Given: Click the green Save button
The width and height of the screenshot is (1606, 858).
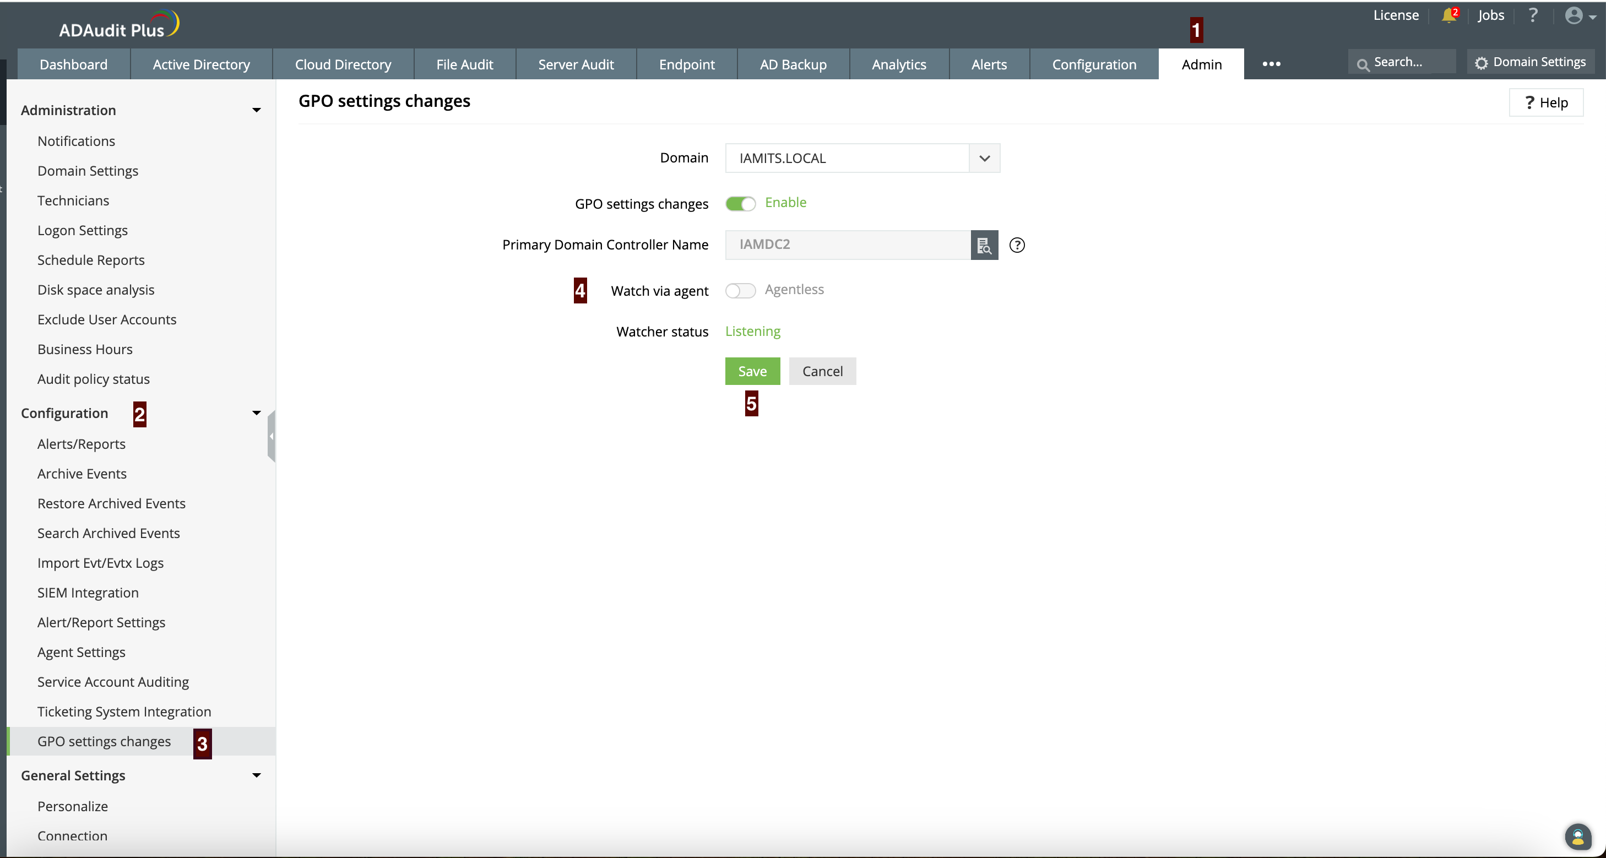Looking at the screenshot, I should pos(752,371).
